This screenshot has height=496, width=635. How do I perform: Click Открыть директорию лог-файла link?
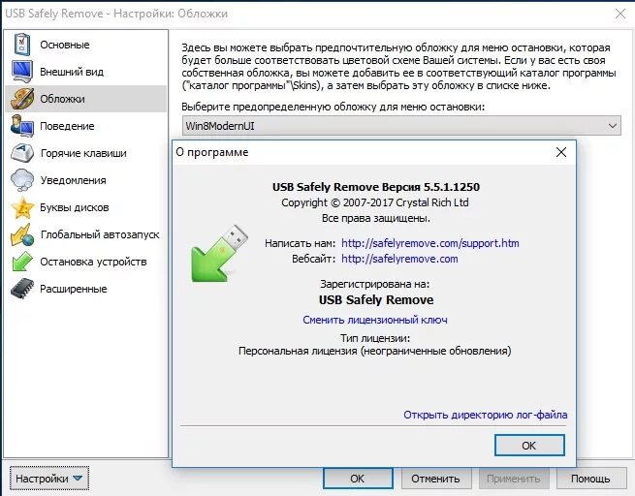[x=485, y=415]
